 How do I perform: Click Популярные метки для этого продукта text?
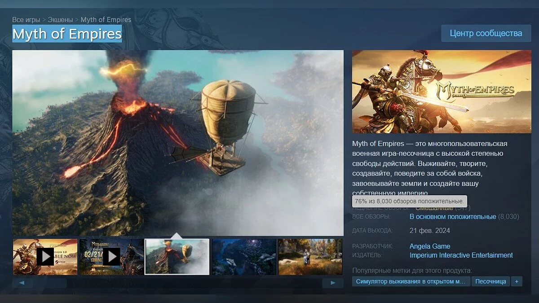tap(412, 271)
